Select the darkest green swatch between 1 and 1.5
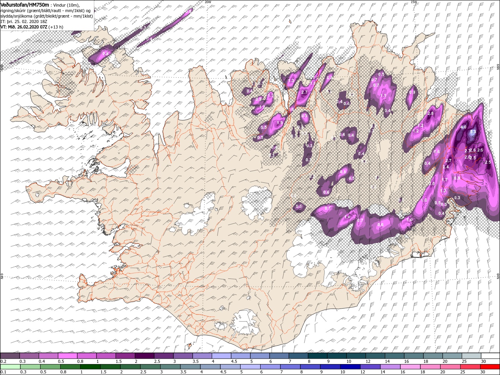 [90, 367]
